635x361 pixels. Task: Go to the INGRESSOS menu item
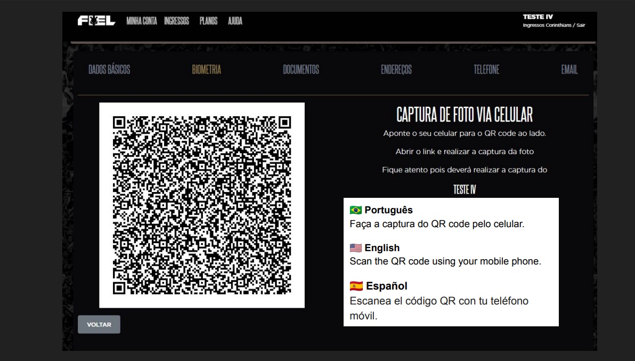coord(177,21)
